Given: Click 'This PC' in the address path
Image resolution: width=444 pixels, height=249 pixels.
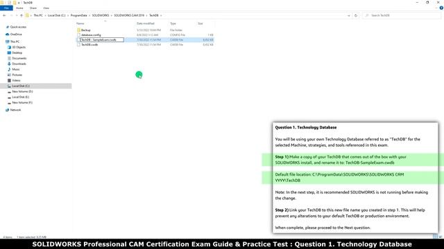Looking at the screenshot, I should coord(38,15).
